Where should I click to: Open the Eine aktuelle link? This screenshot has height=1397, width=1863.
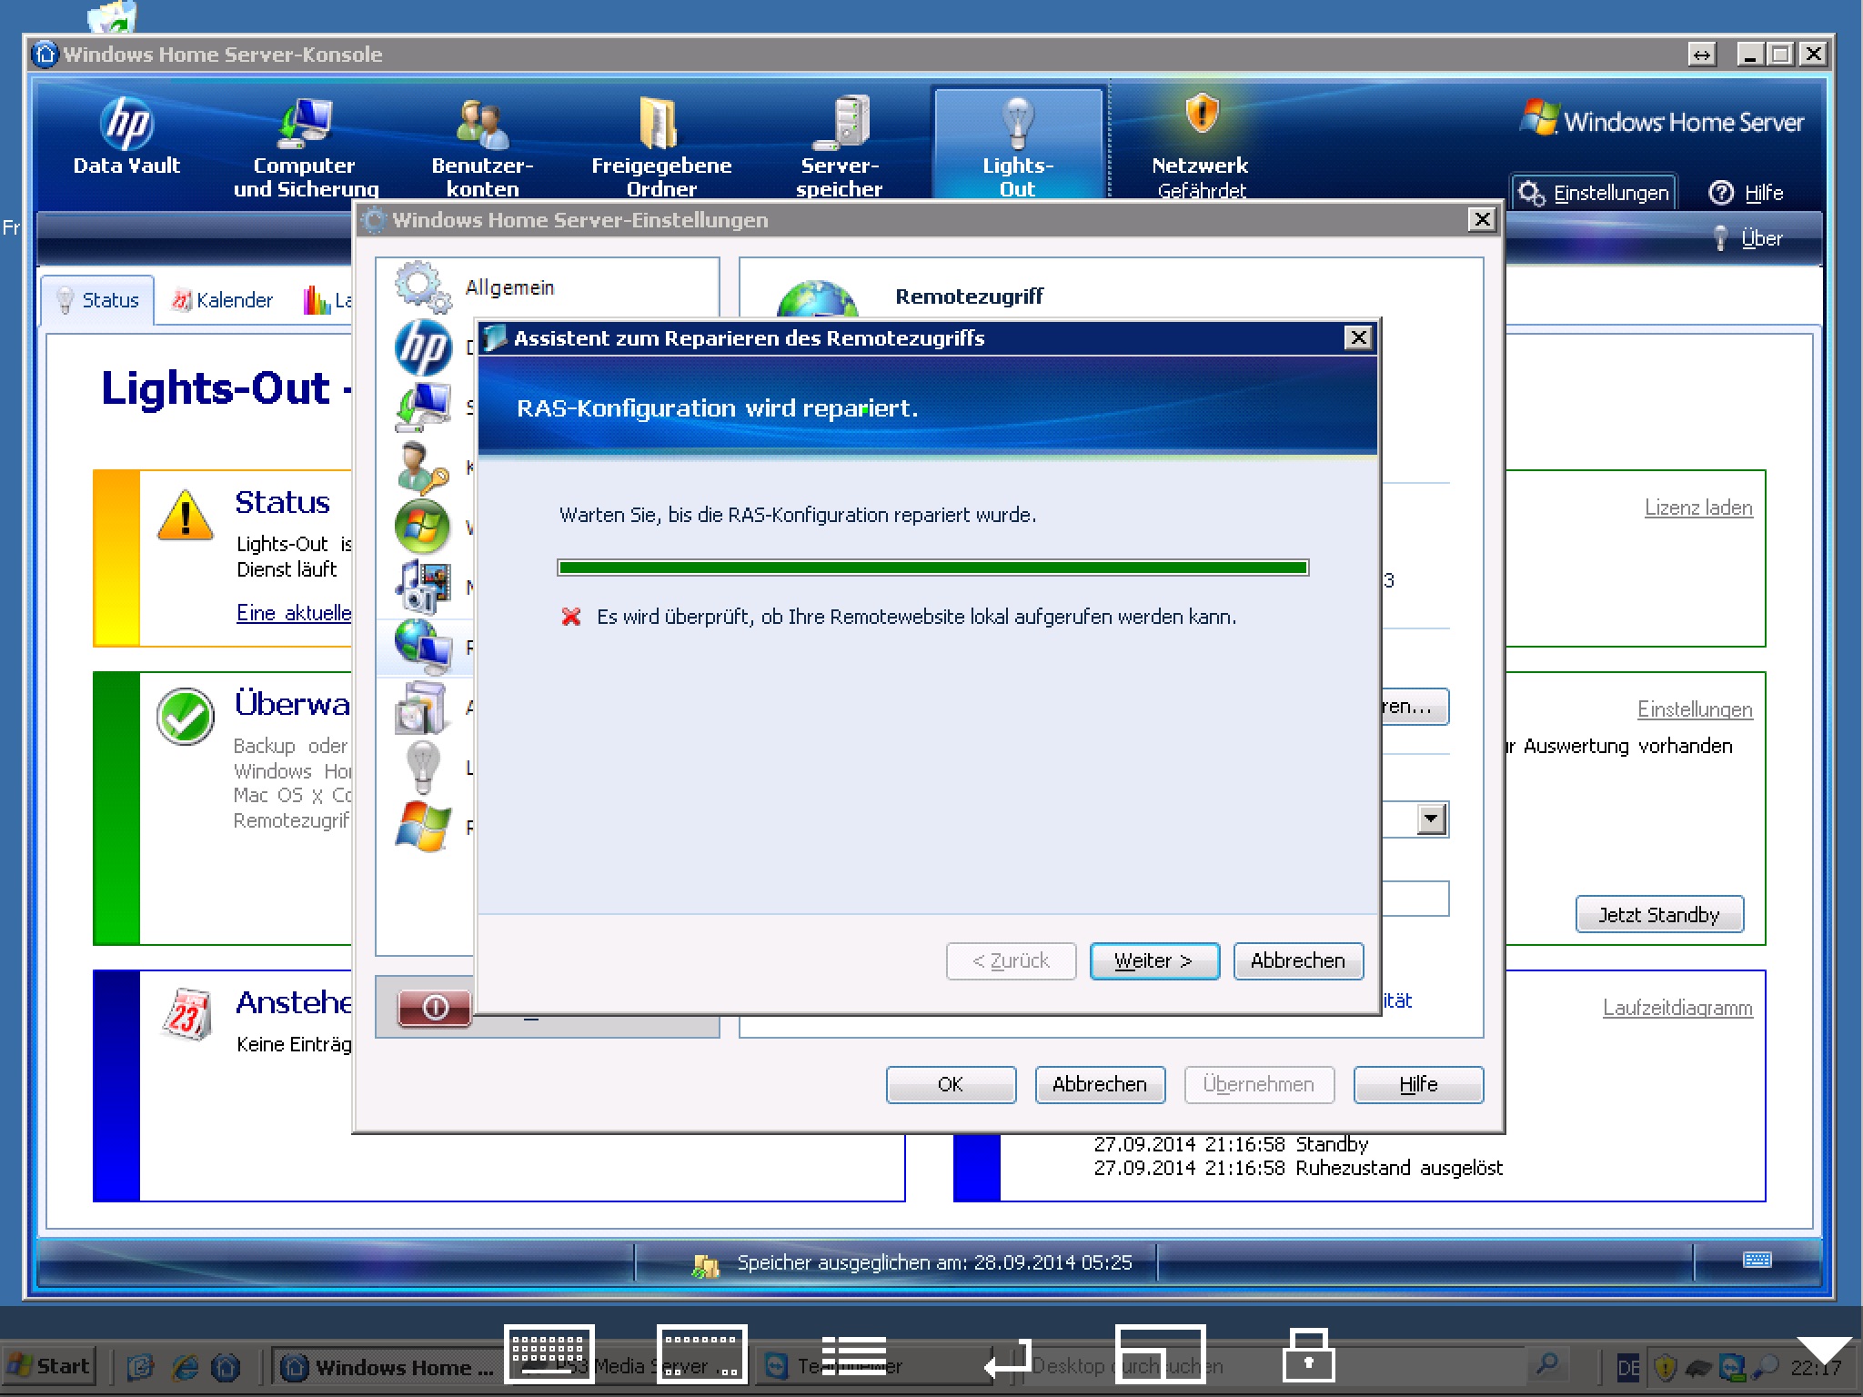[294, 613]
